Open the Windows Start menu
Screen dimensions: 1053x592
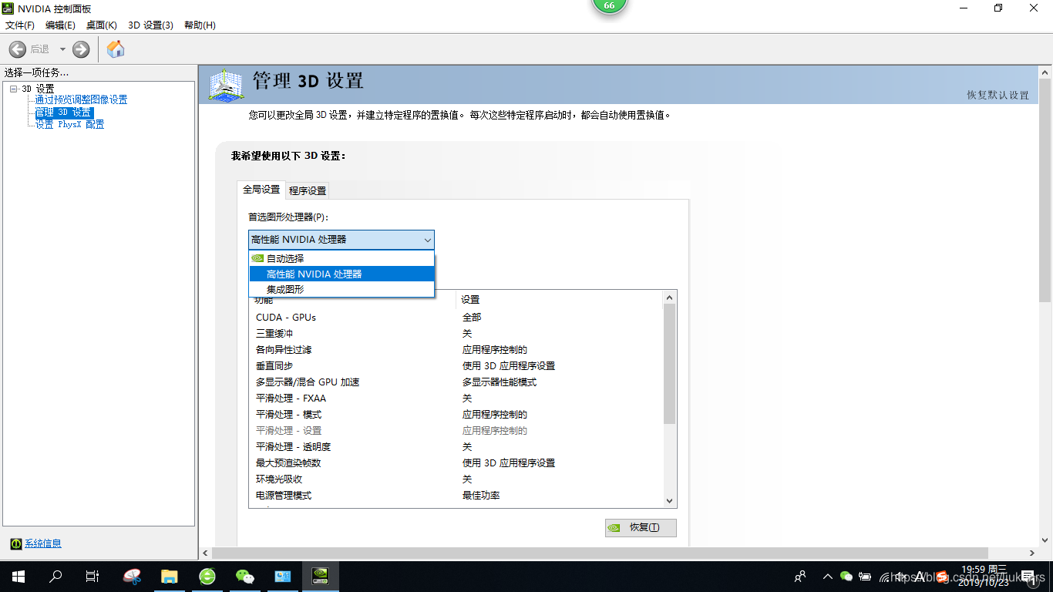pos(19,577)
